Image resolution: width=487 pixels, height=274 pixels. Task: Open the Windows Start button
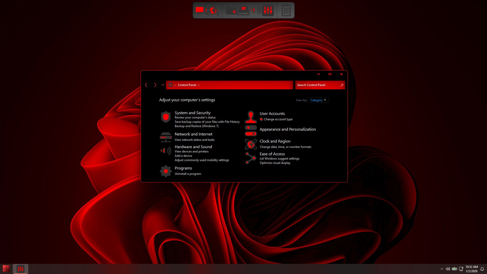pyautogui.click(x=6, y=268)
